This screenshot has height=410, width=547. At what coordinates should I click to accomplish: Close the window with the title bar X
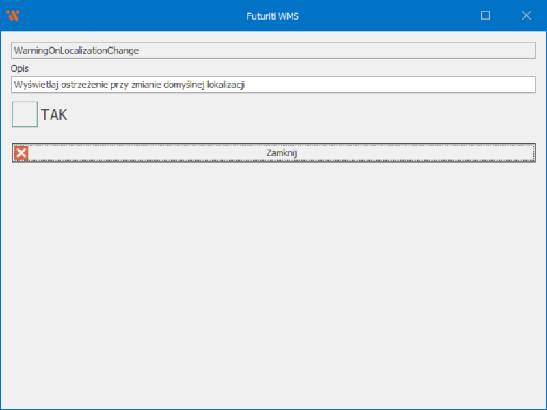[x=526, y=16]
